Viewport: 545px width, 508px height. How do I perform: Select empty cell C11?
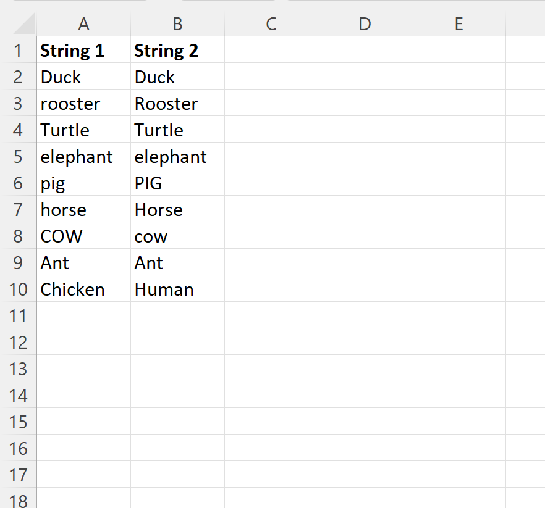click(271, 315)
